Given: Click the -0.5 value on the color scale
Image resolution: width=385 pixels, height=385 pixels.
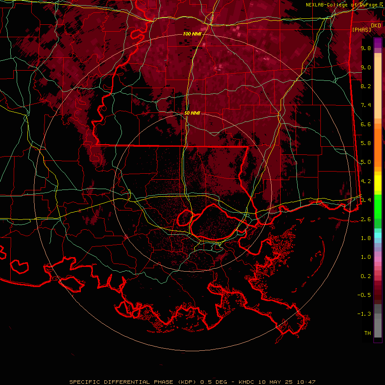Looking at the screenshot, I should tap(364, 295).
